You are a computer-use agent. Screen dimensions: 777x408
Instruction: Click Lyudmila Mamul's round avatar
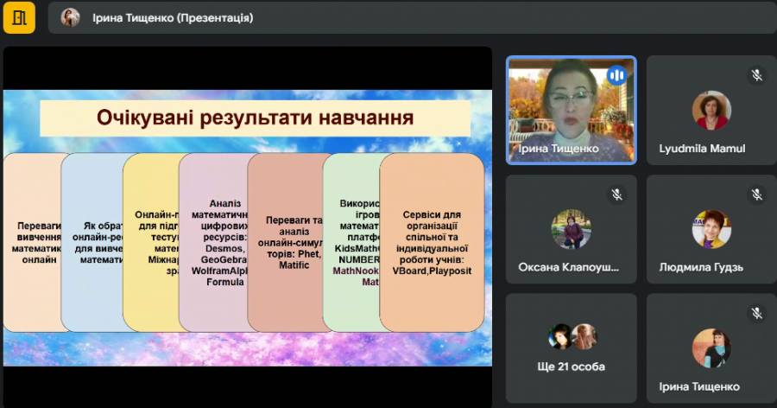pos(711,110)
